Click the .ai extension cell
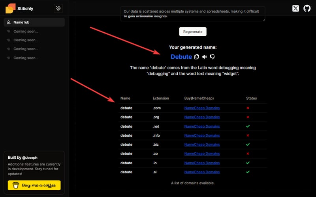The width and height of the screenshot is (316, 197). [154, 172]
